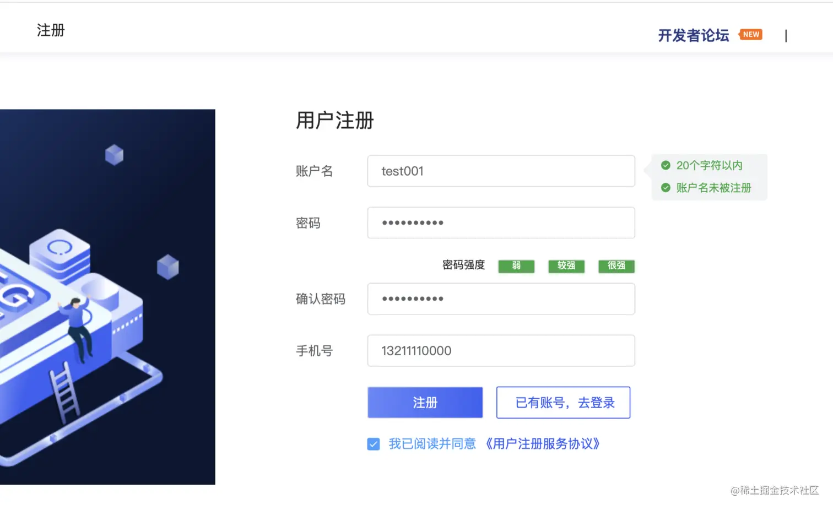Uncheck the agreement checkbox
This screenshot has width=833, height=510.
coord(374,444)
